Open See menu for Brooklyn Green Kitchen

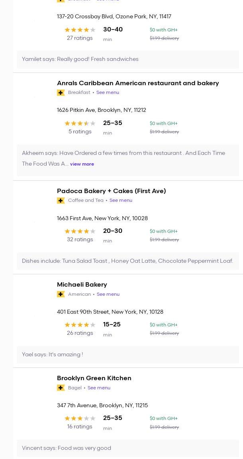tap(99, 388)
